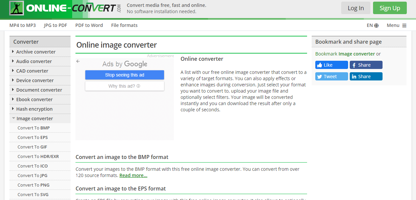This screenshot has width=416, height=200.
Task: Click the Facebook Like button
Action: [332, 65]
